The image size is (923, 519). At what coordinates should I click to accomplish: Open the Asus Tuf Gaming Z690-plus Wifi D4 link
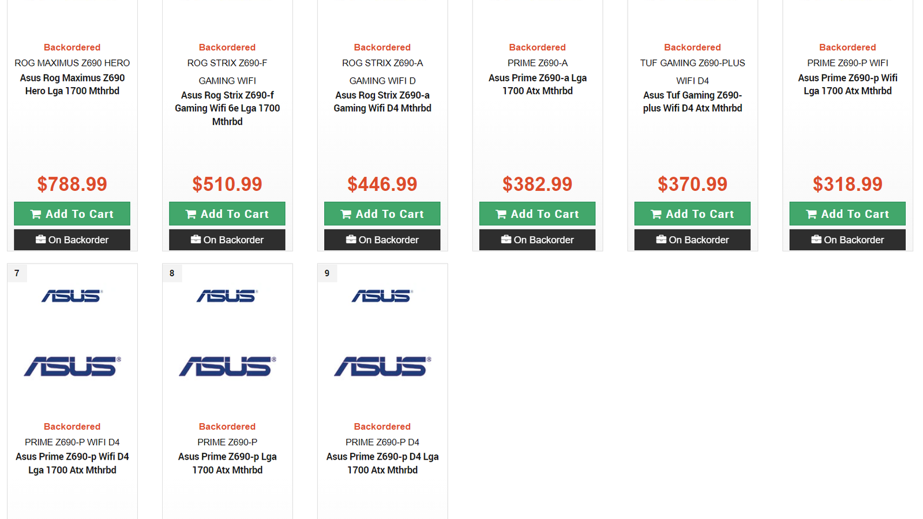tap(692, 101)
